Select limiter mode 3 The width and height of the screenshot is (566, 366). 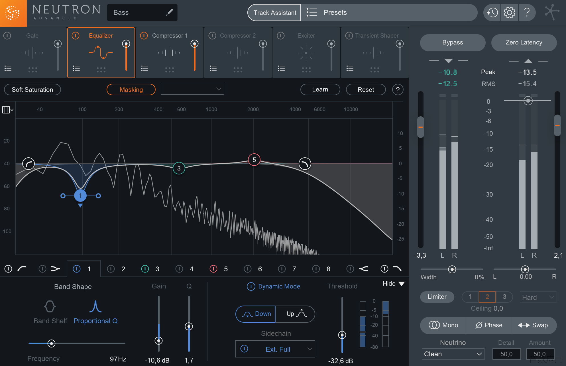(504, 297)
